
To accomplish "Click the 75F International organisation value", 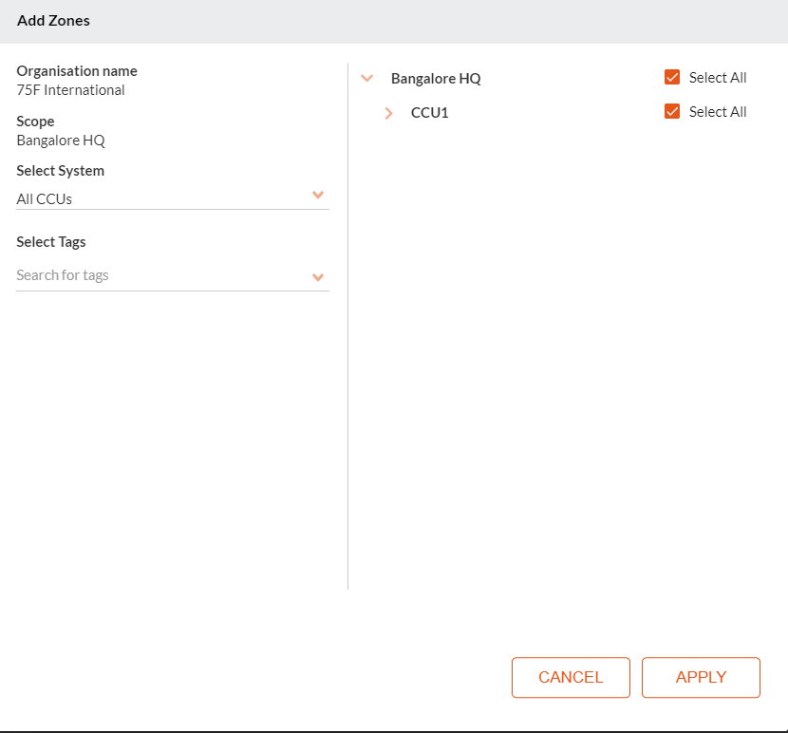I will [x=70, y=90].
